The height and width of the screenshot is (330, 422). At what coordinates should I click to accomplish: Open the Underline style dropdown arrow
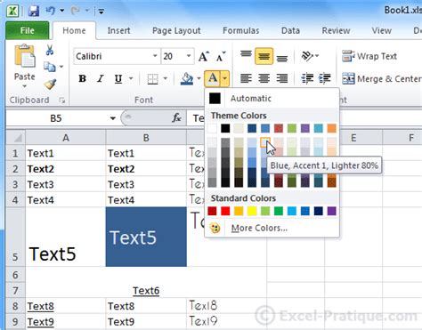[131, 78]
